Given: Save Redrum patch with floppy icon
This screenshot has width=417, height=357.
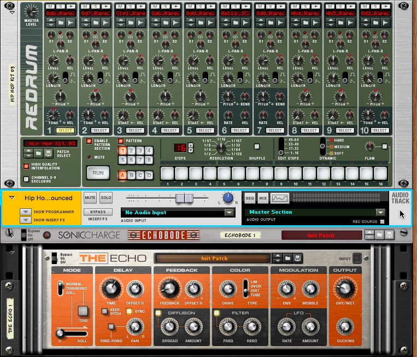Looking at the screenshot, I should [48, 153].
